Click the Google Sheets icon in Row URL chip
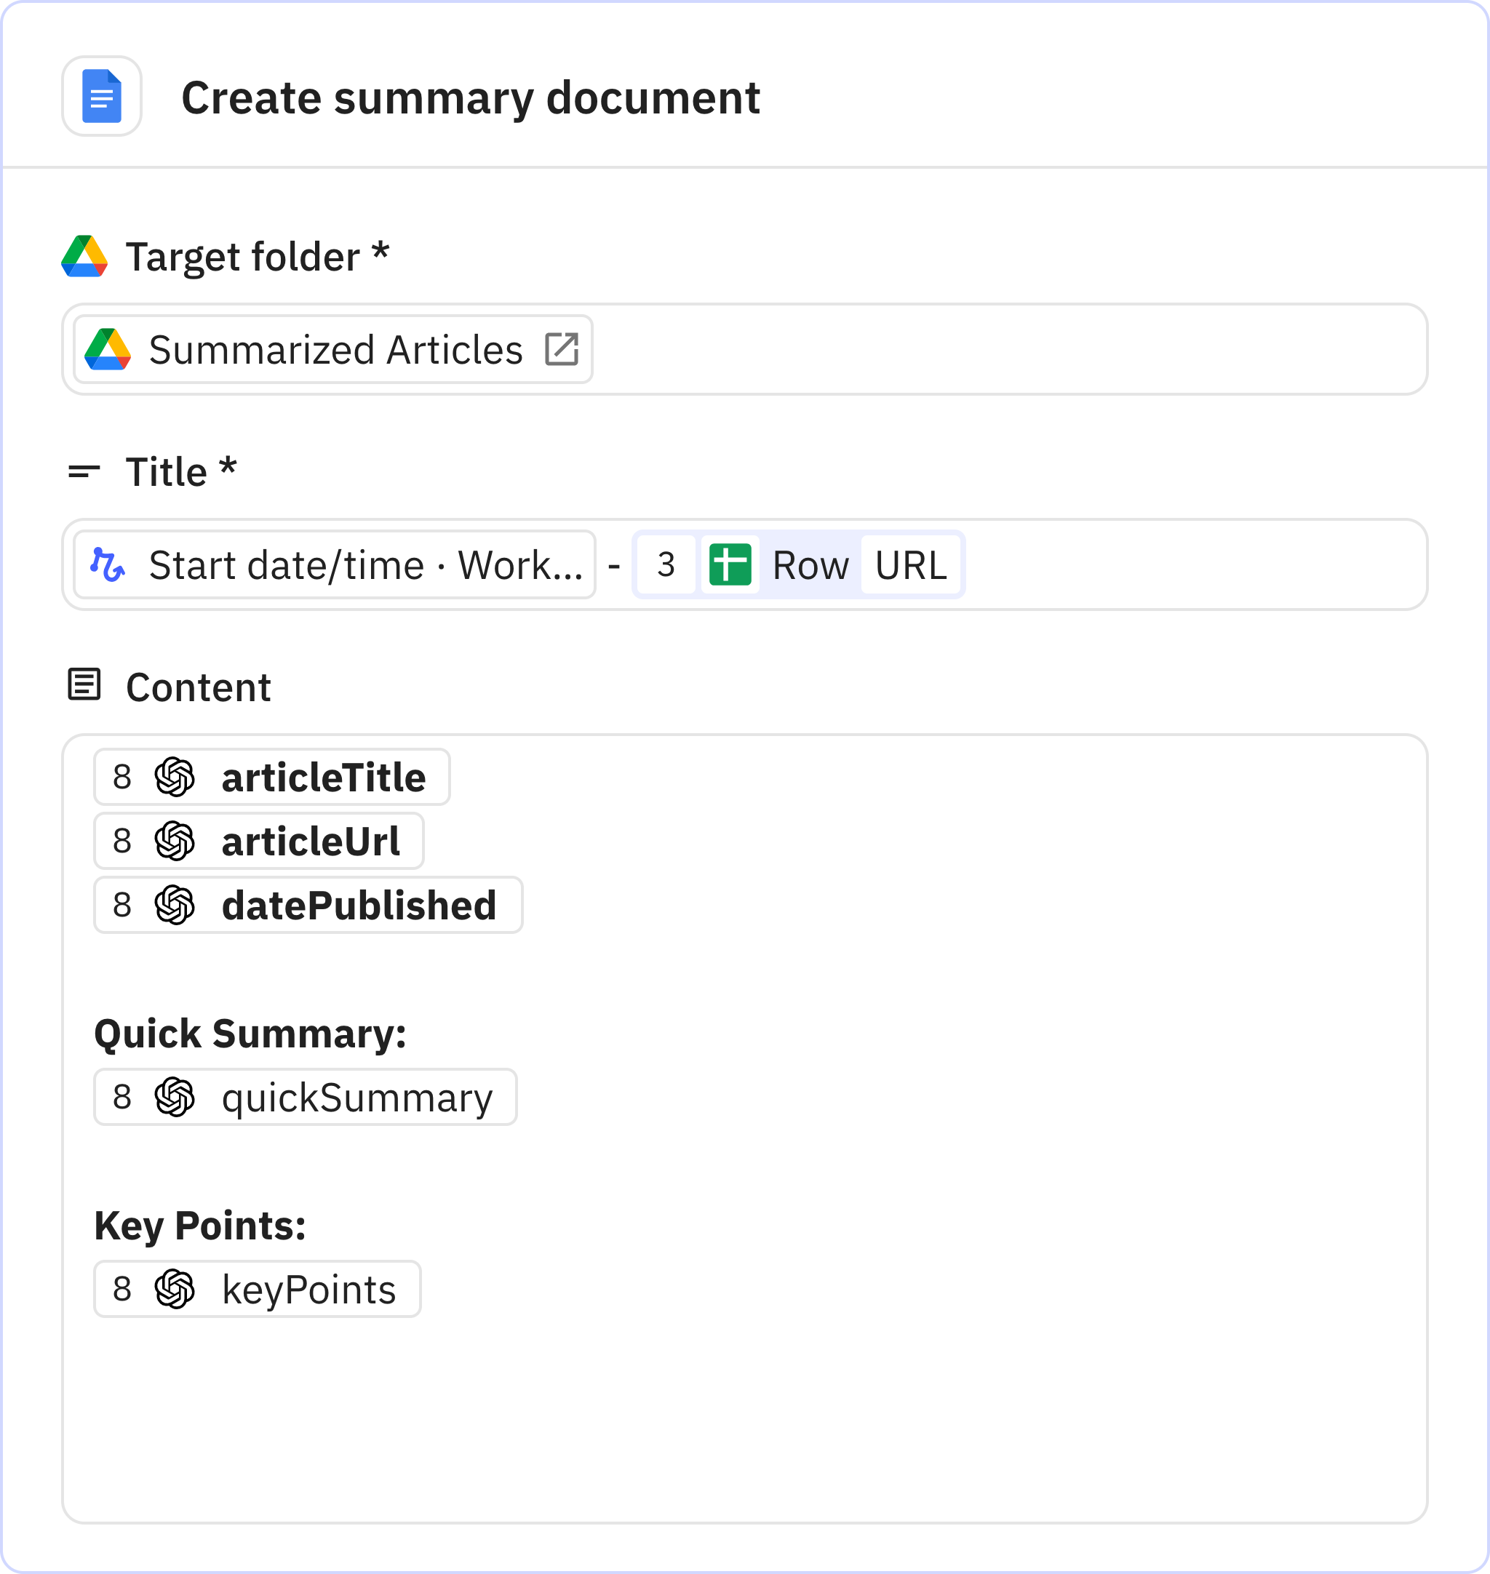The image size is (1490, 1574). [x=730, y=564]
